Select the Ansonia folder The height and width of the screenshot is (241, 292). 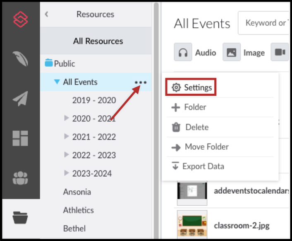pyautogui.click(x=77, y=192)
